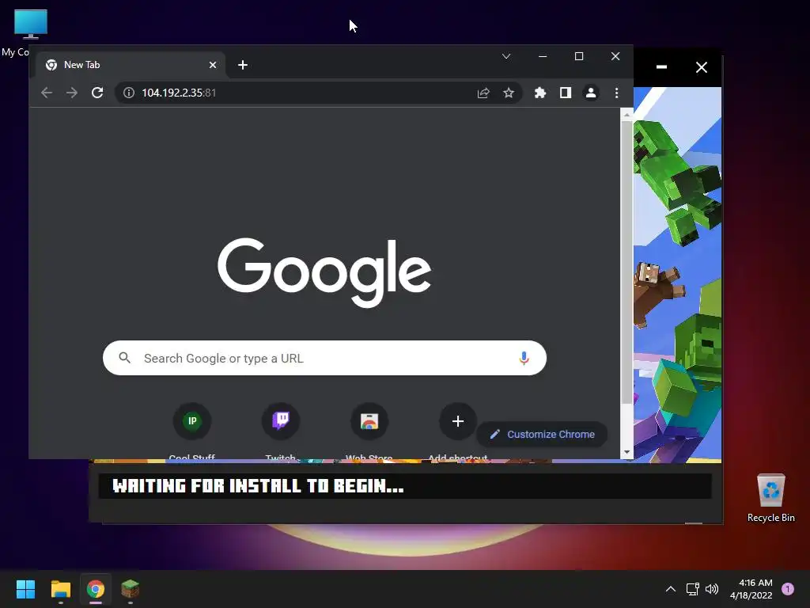
Task: Click the Minecraft taskbar icon
Action: [131, 589]
